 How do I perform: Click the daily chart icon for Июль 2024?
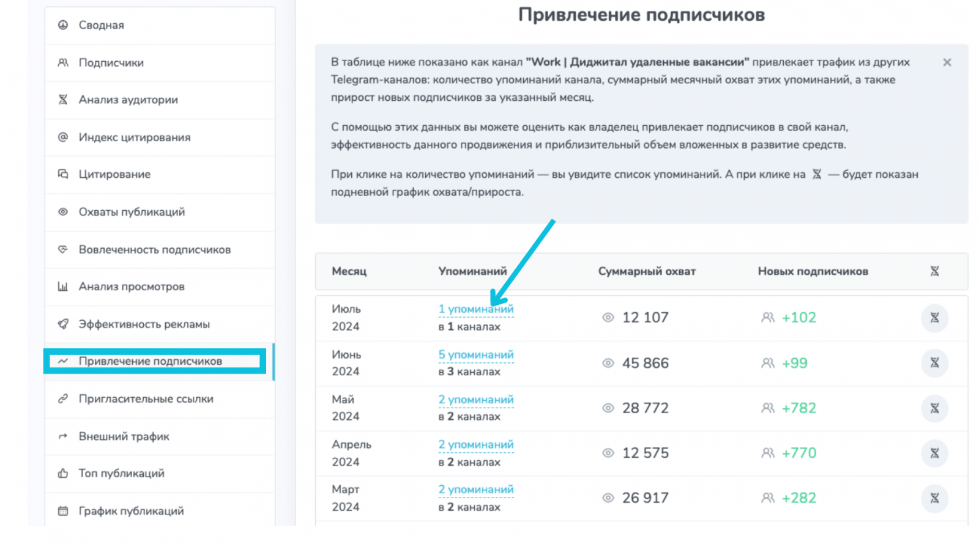pos(934,318)
